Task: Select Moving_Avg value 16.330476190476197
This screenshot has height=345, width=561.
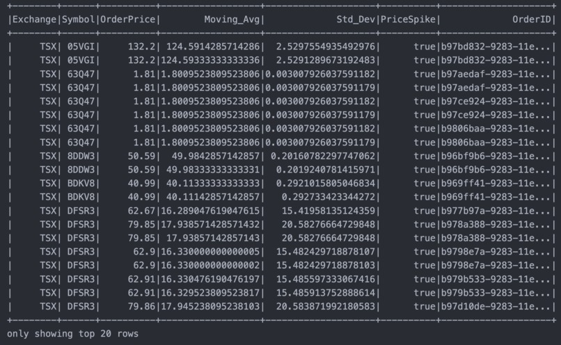Action: [x=210, y=279]
